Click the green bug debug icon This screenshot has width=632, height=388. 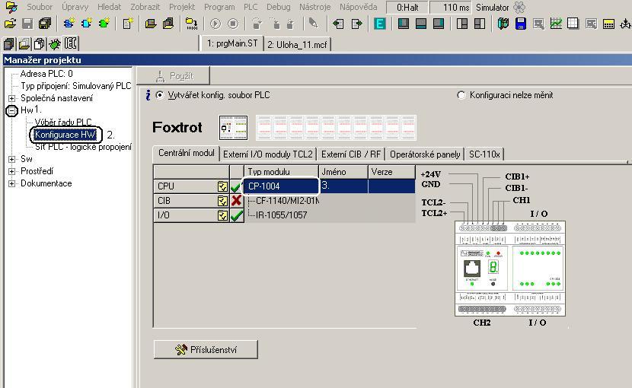coord(55,43)
